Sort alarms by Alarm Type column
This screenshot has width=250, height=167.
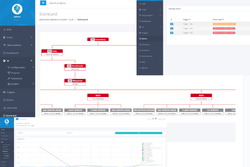pyautogui.click(x=218, y=19)
